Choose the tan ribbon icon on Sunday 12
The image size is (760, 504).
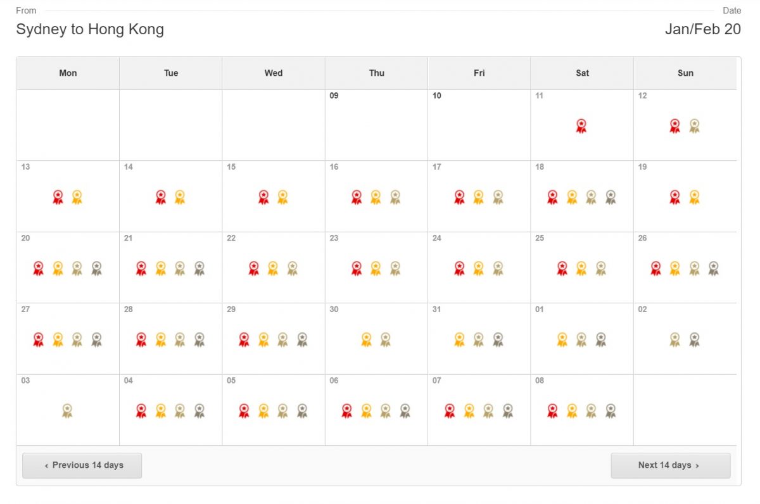tap(694, 126)
